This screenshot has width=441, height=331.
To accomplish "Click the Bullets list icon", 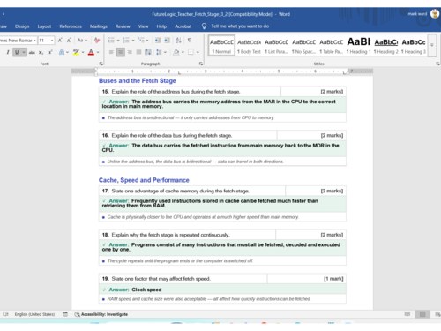I will [111, 41].
